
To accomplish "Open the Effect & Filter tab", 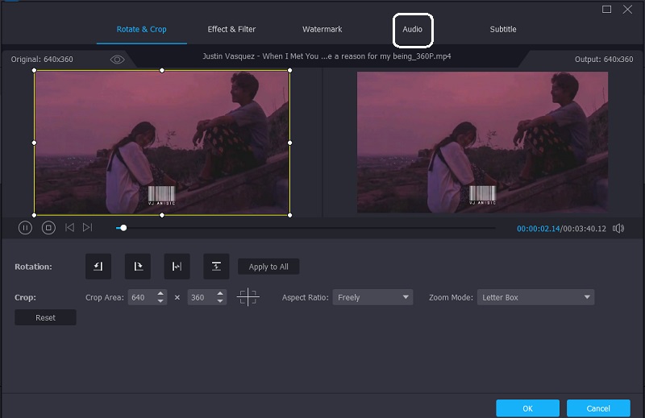I will [x=231, y=30].
